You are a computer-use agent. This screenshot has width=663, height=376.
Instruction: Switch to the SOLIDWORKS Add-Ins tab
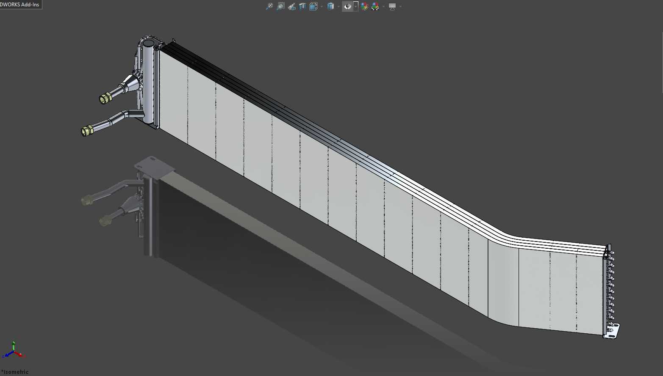click(x=20, y=4)
